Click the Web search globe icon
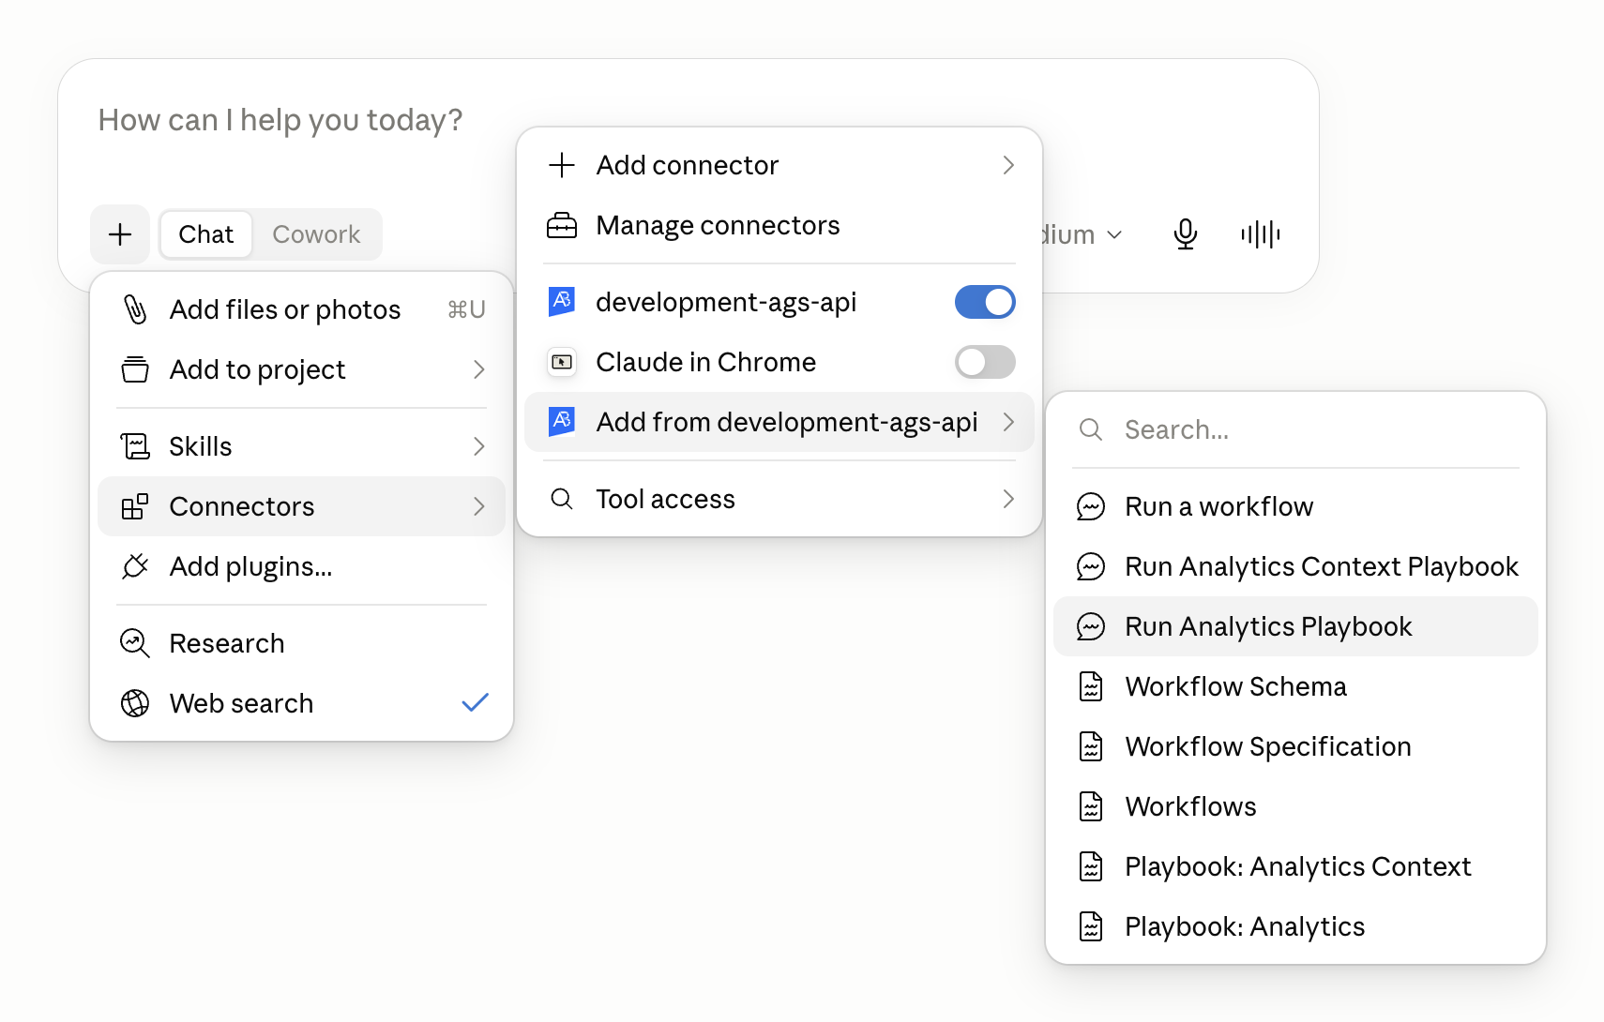Viewport: 1604px width, 1022px height. (135, 703)
